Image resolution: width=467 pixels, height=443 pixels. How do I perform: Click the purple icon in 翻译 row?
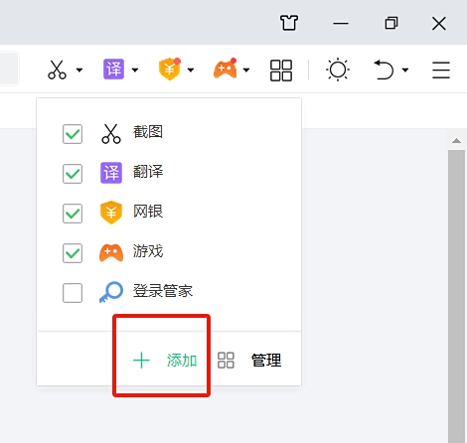[111, 173]
